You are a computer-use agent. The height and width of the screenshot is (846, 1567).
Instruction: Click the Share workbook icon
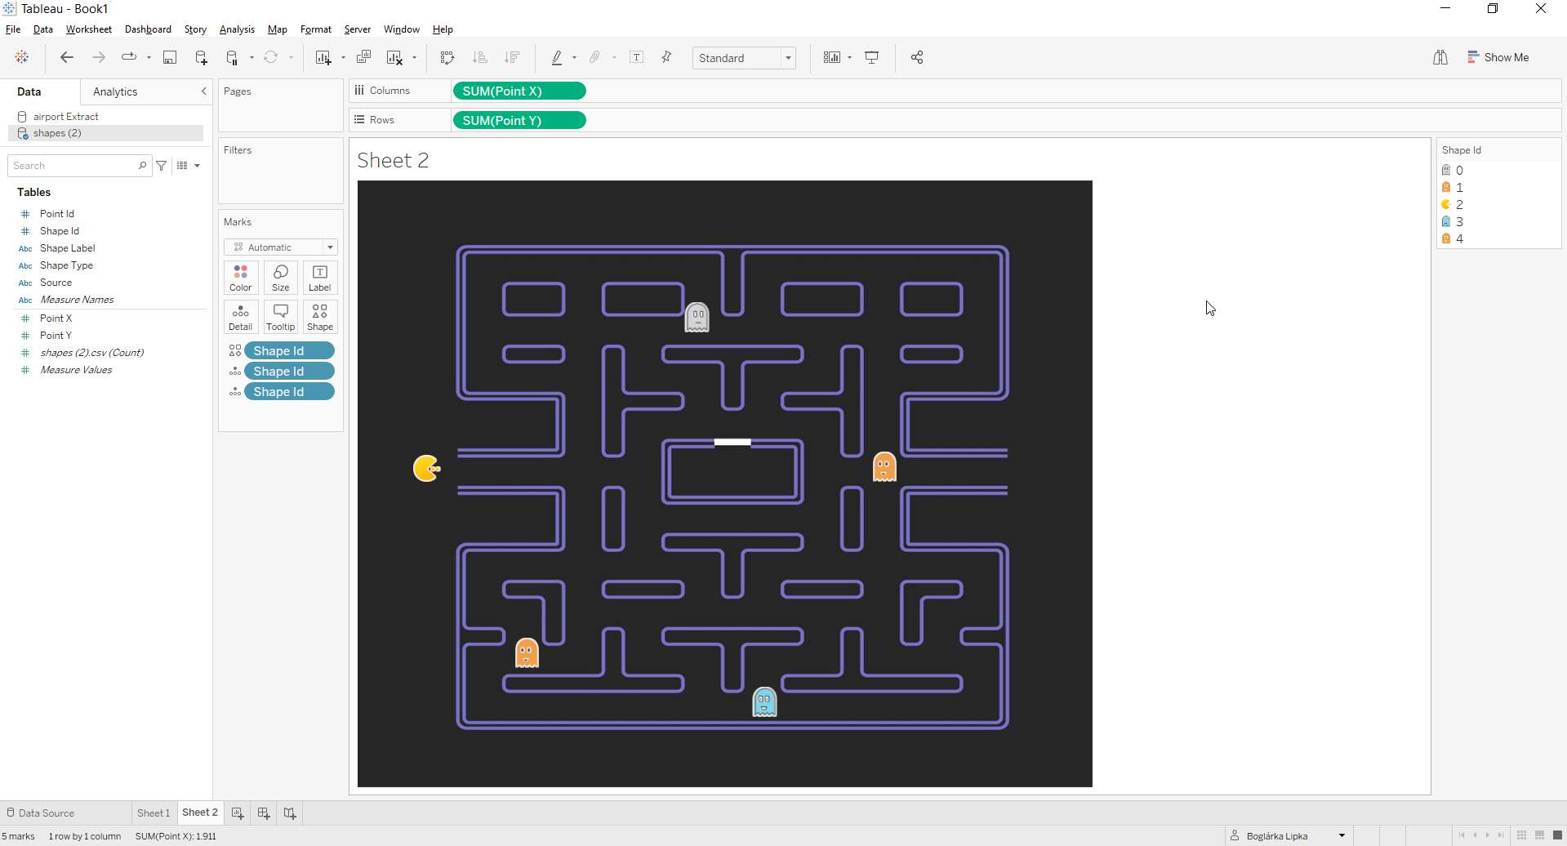click(x=917, y=57)
